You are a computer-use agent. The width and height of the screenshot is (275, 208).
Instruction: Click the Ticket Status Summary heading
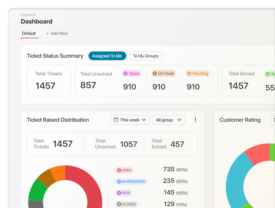click(55, 56)
